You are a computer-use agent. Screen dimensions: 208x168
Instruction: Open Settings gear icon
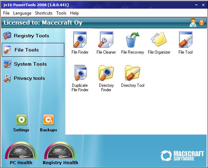tap(22, 120)
